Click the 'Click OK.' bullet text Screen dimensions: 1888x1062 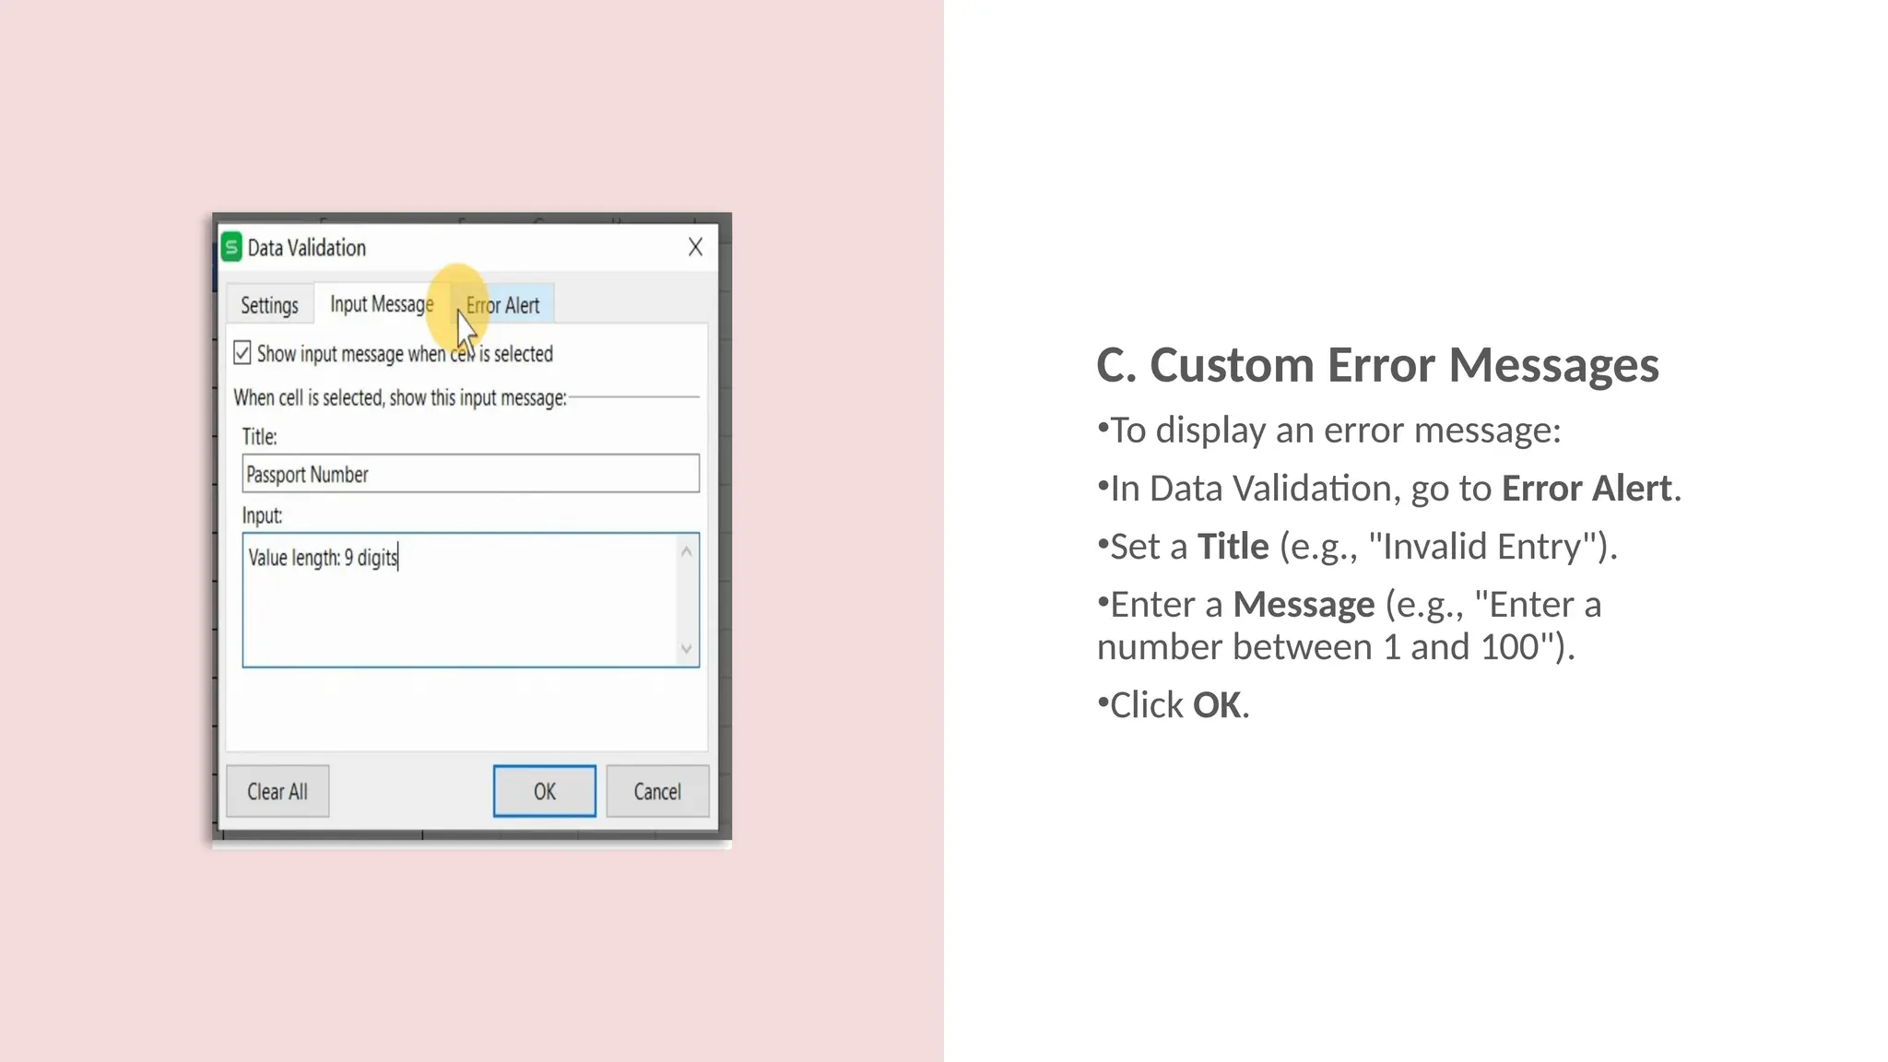click(x=1174, y=705)
